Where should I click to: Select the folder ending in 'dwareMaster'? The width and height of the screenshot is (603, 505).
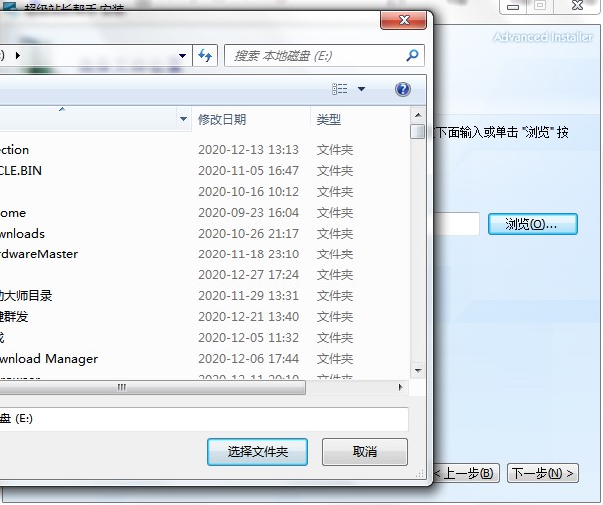39,254
